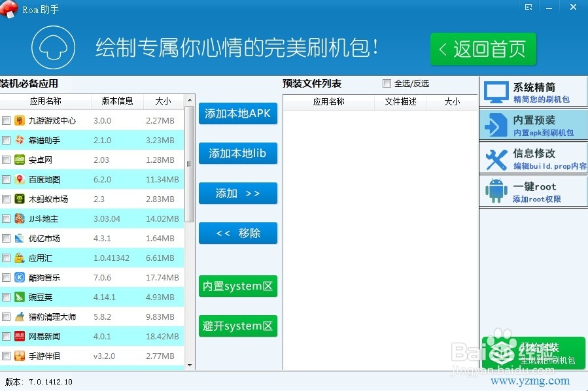Click the wrench icon for 信息修改
Image resolution: width=588 pixels, height=391 pixels.
coord(496,159)
